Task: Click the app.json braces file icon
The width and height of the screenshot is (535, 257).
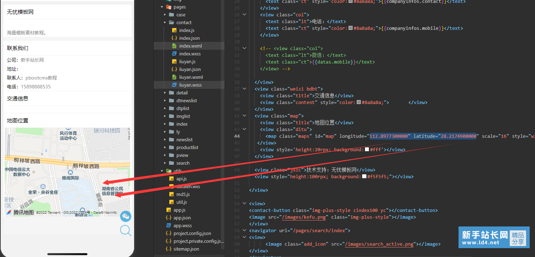Action: point(169,218)
